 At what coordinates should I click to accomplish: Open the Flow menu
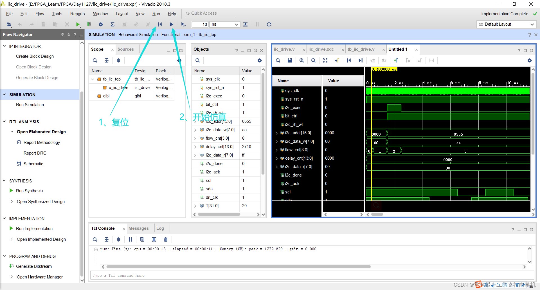point(40,14)
